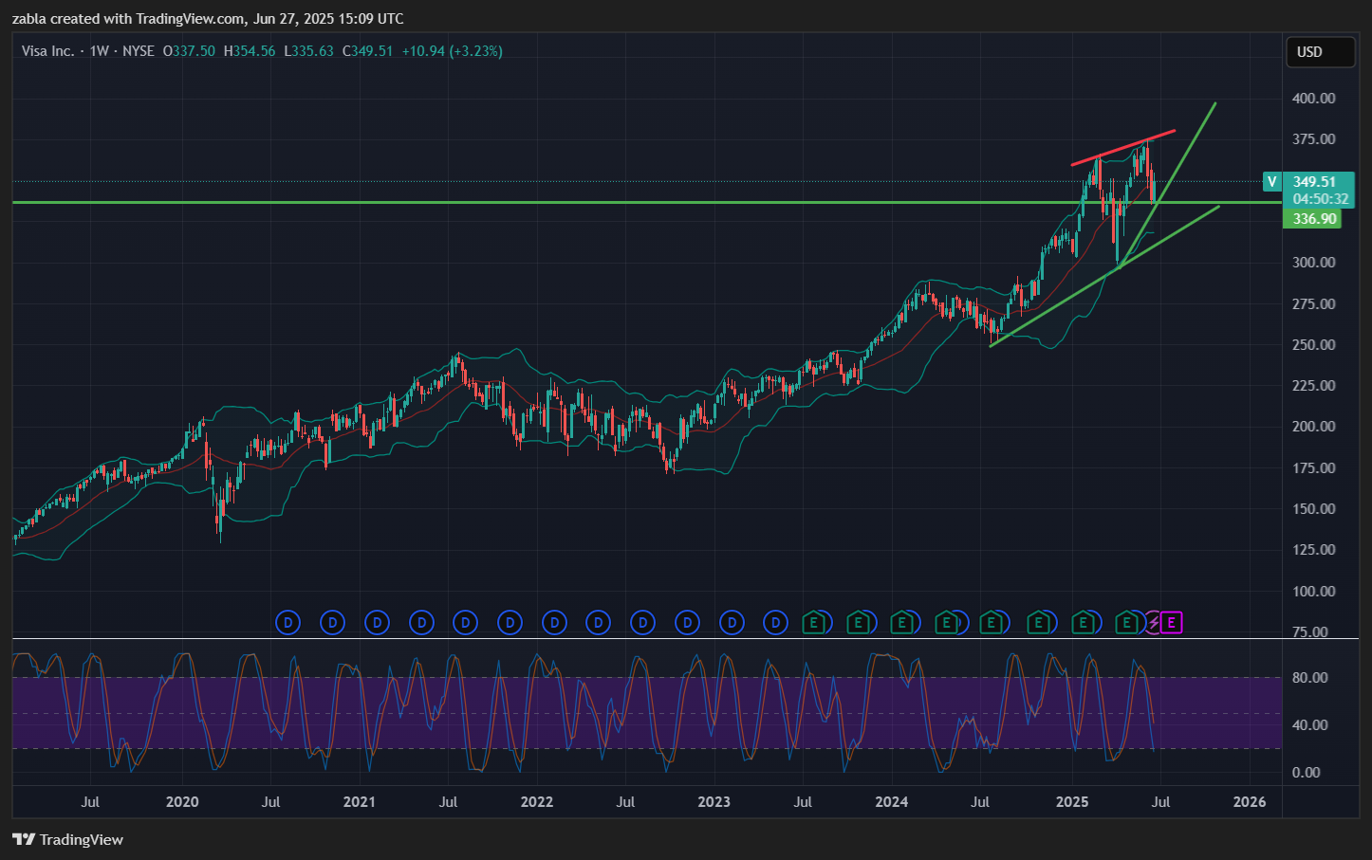This screenshot has height=860, width=1372.
Task: Click the 300.00 price axis label
Action: [1314, 263]
